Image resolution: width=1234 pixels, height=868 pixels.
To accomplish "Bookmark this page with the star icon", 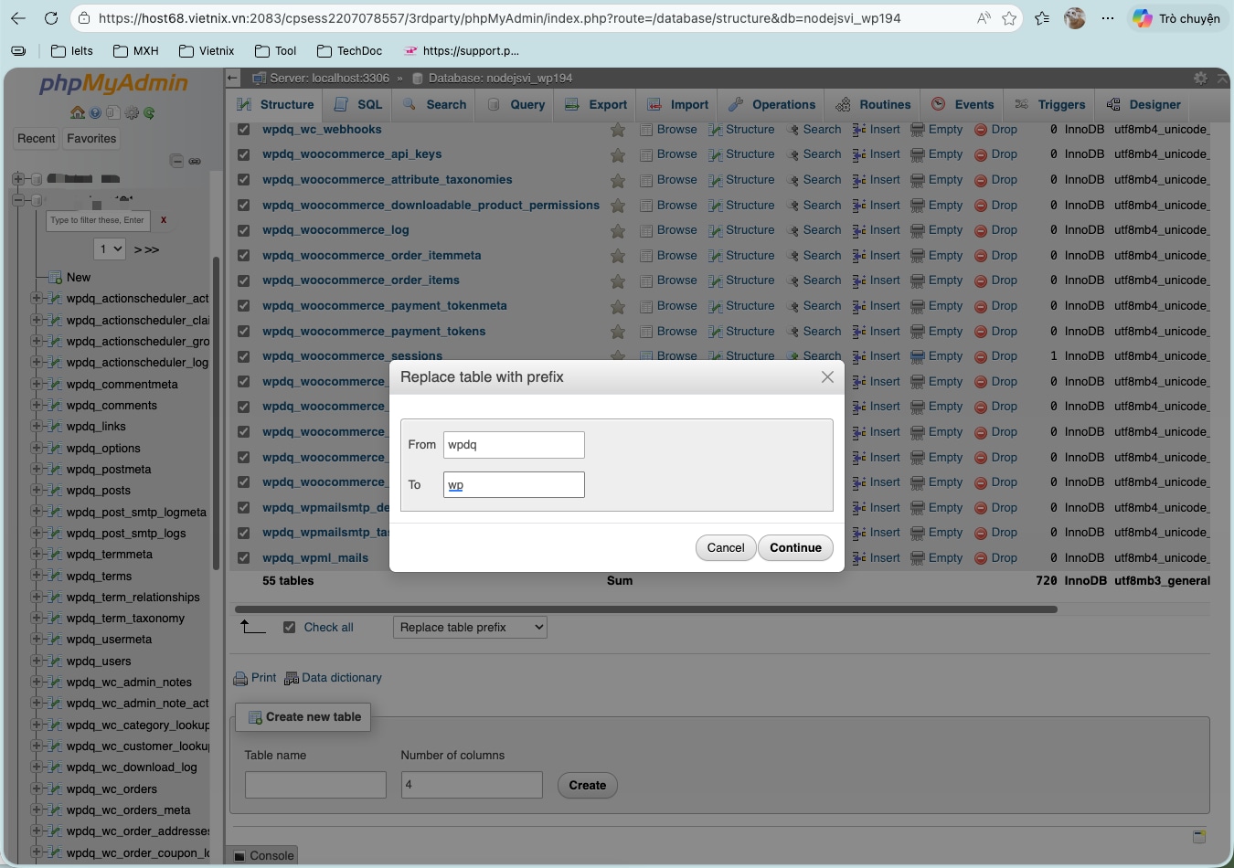I will [x=1009, y=18].
